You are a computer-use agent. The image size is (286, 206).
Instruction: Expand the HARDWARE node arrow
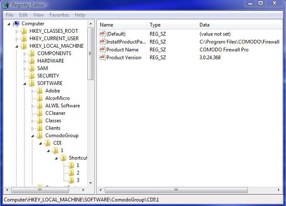pyautogui.click(x=25, y=61)
